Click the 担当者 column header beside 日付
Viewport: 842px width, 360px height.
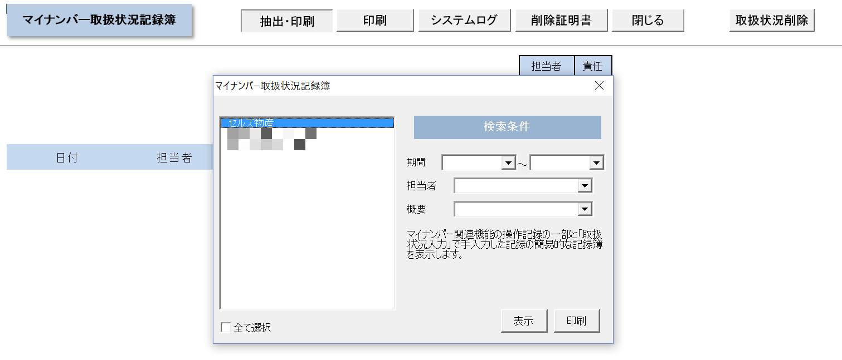click(x=174, y=157)
